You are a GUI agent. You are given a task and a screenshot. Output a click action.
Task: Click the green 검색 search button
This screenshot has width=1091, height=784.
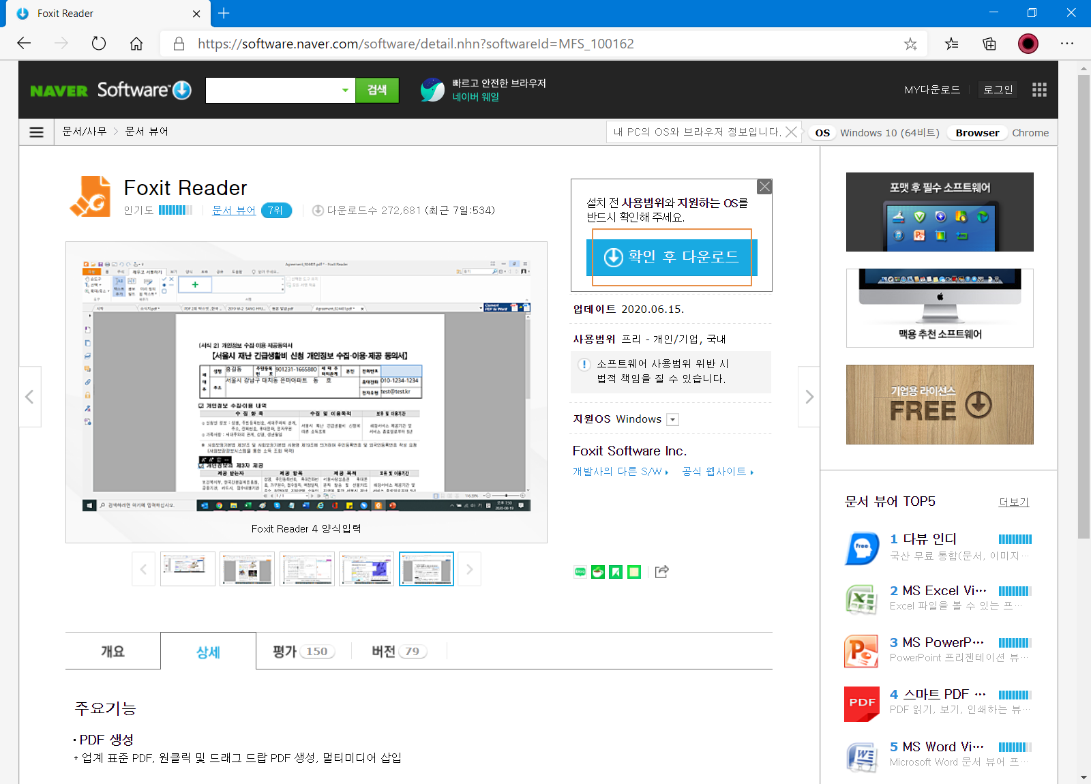tap(377, 90)
